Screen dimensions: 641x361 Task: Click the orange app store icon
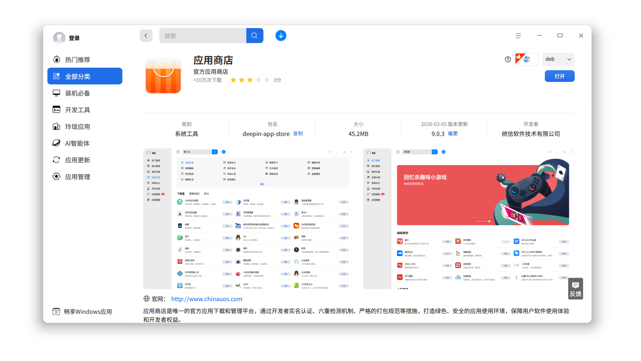point(163,76)
